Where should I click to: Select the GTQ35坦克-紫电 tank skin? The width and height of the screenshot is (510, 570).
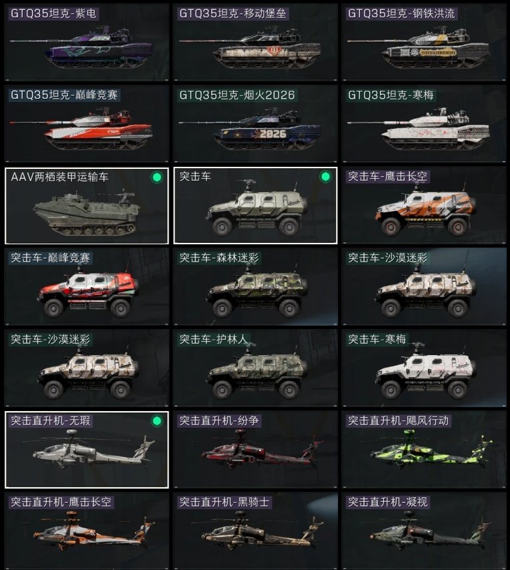coord(87,42)
